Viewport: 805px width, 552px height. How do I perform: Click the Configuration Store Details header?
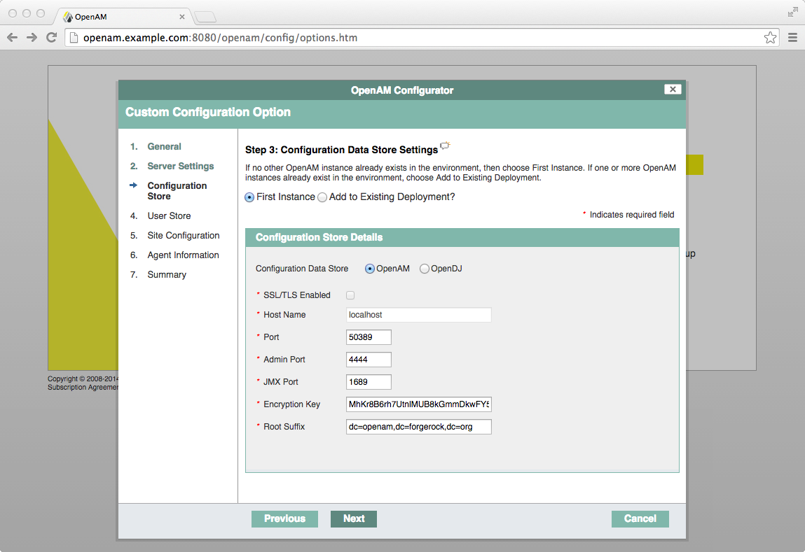pos(462,237)
